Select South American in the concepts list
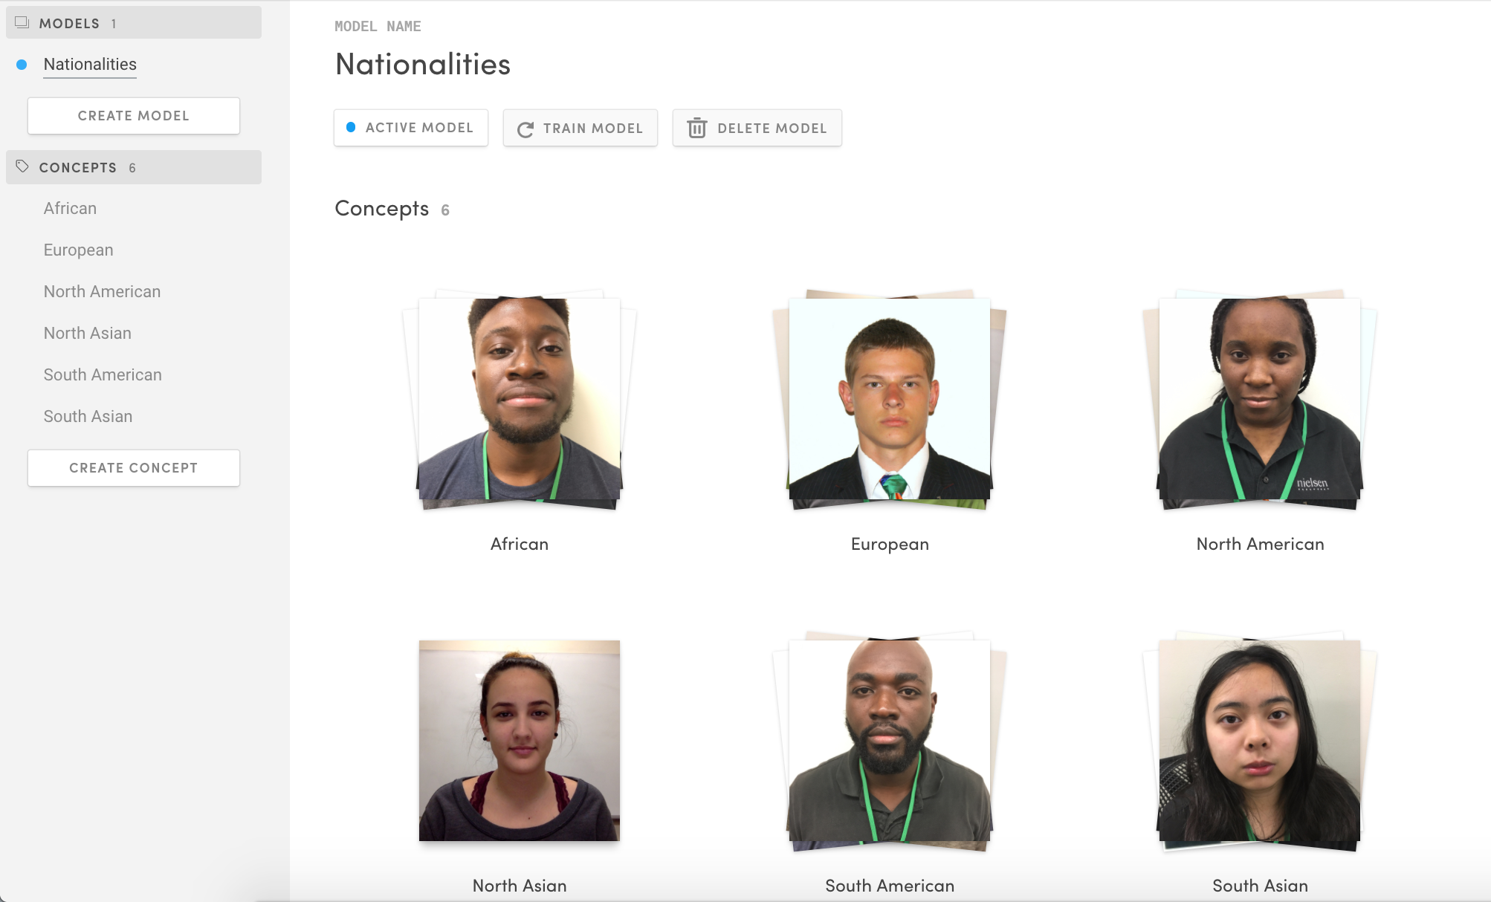The width and height of the screenshot is (1491, 902). tap(103, 375)
